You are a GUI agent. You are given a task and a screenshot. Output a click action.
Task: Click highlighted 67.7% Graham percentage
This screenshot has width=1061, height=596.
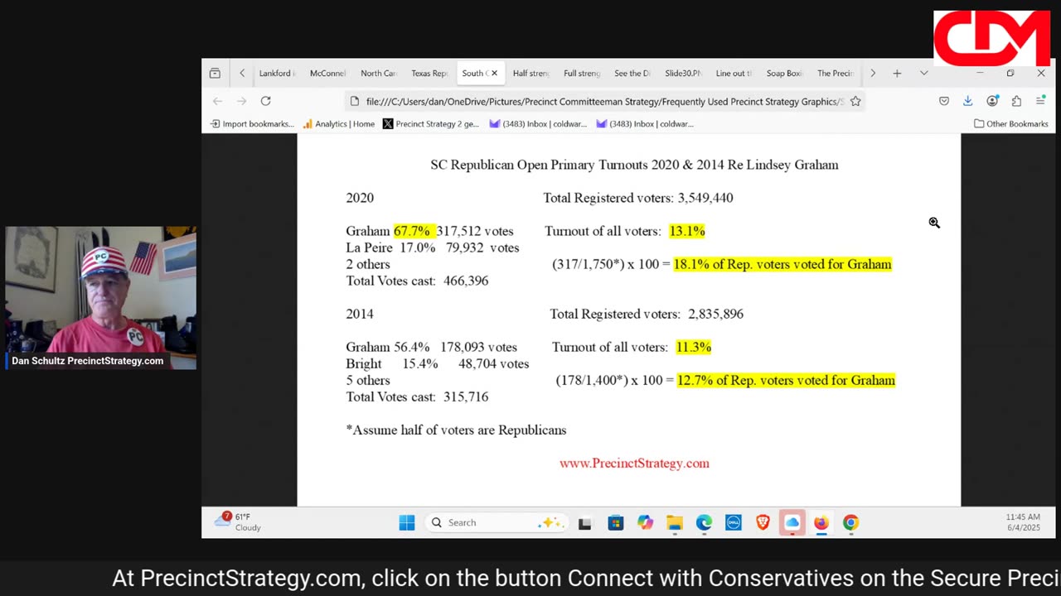coord(414,231)
